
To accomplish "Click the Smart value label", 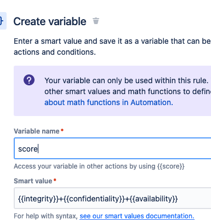I will coord(33,181).
